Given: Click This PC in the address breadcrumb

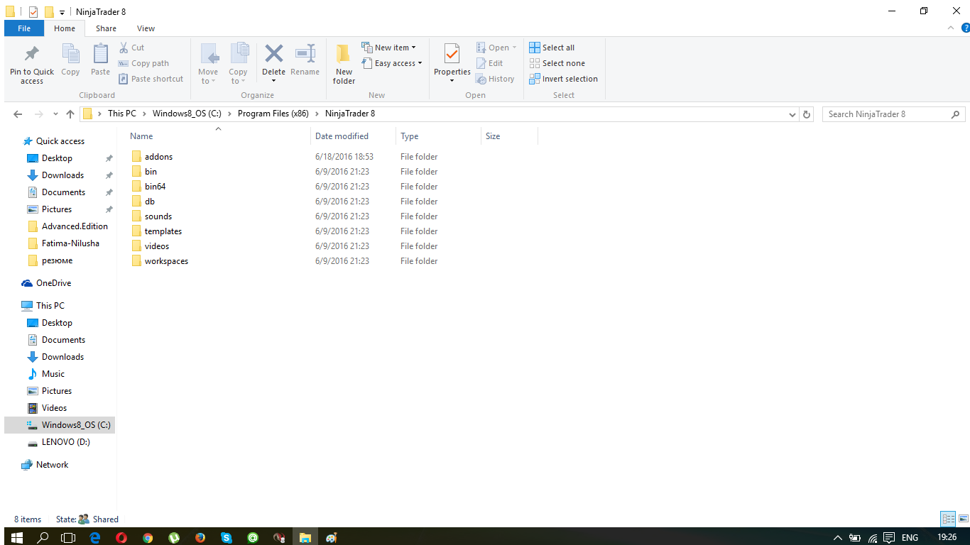Looking at the screenshot, I should tap(121, 114).
